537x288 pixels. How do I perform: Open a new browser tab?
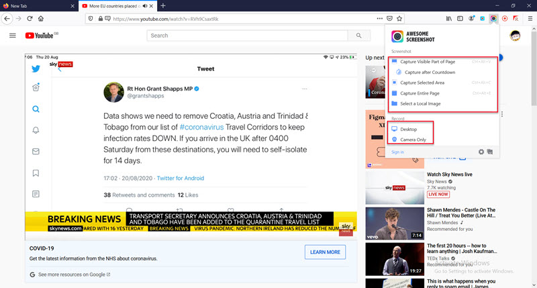click(163, 5)
